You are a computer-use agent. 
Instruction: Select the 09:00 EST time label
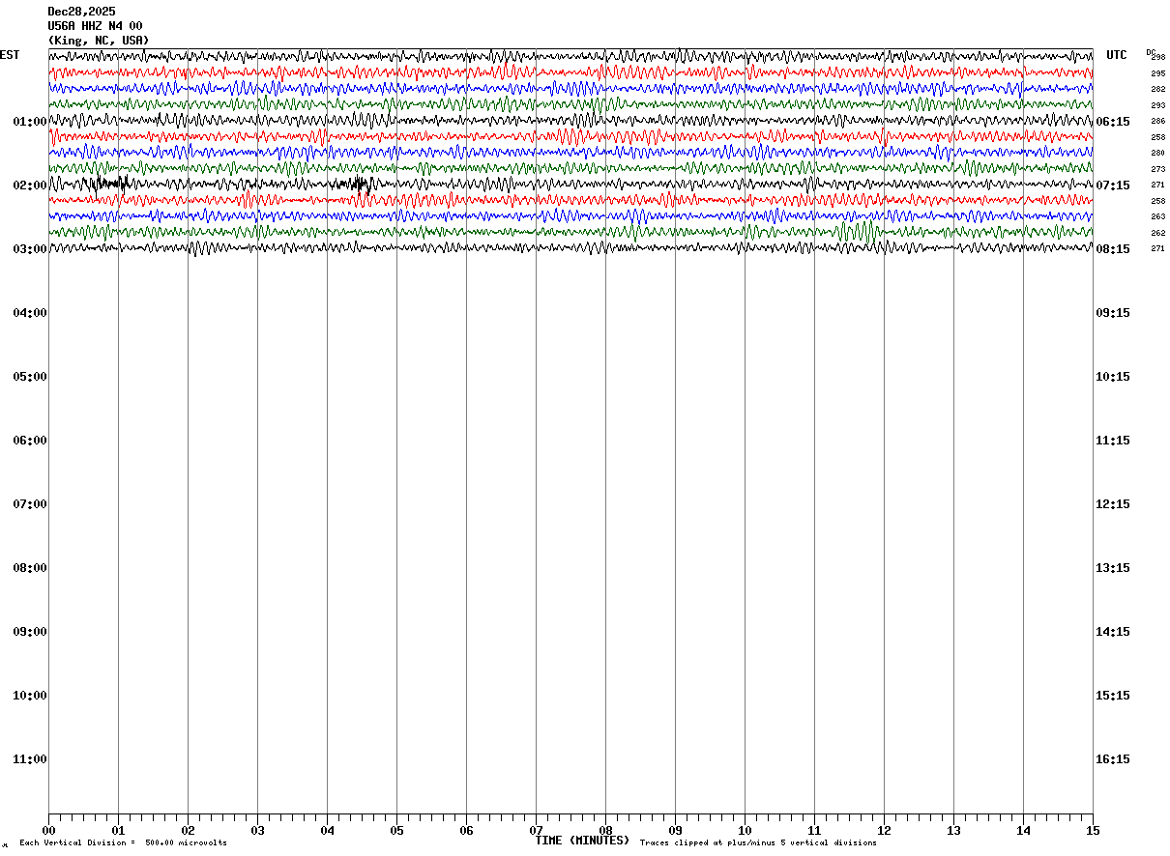[30, 632]
